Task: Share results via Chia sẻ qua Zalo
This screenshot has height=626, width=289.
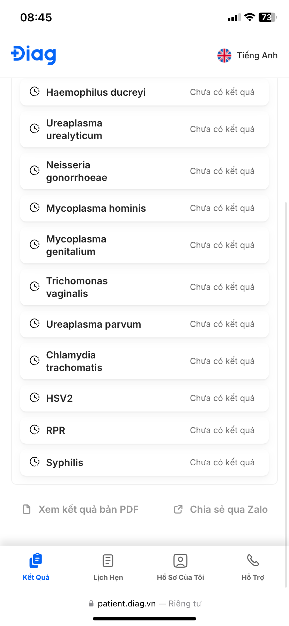Action: pyautogui.click(x=229, y=509)
